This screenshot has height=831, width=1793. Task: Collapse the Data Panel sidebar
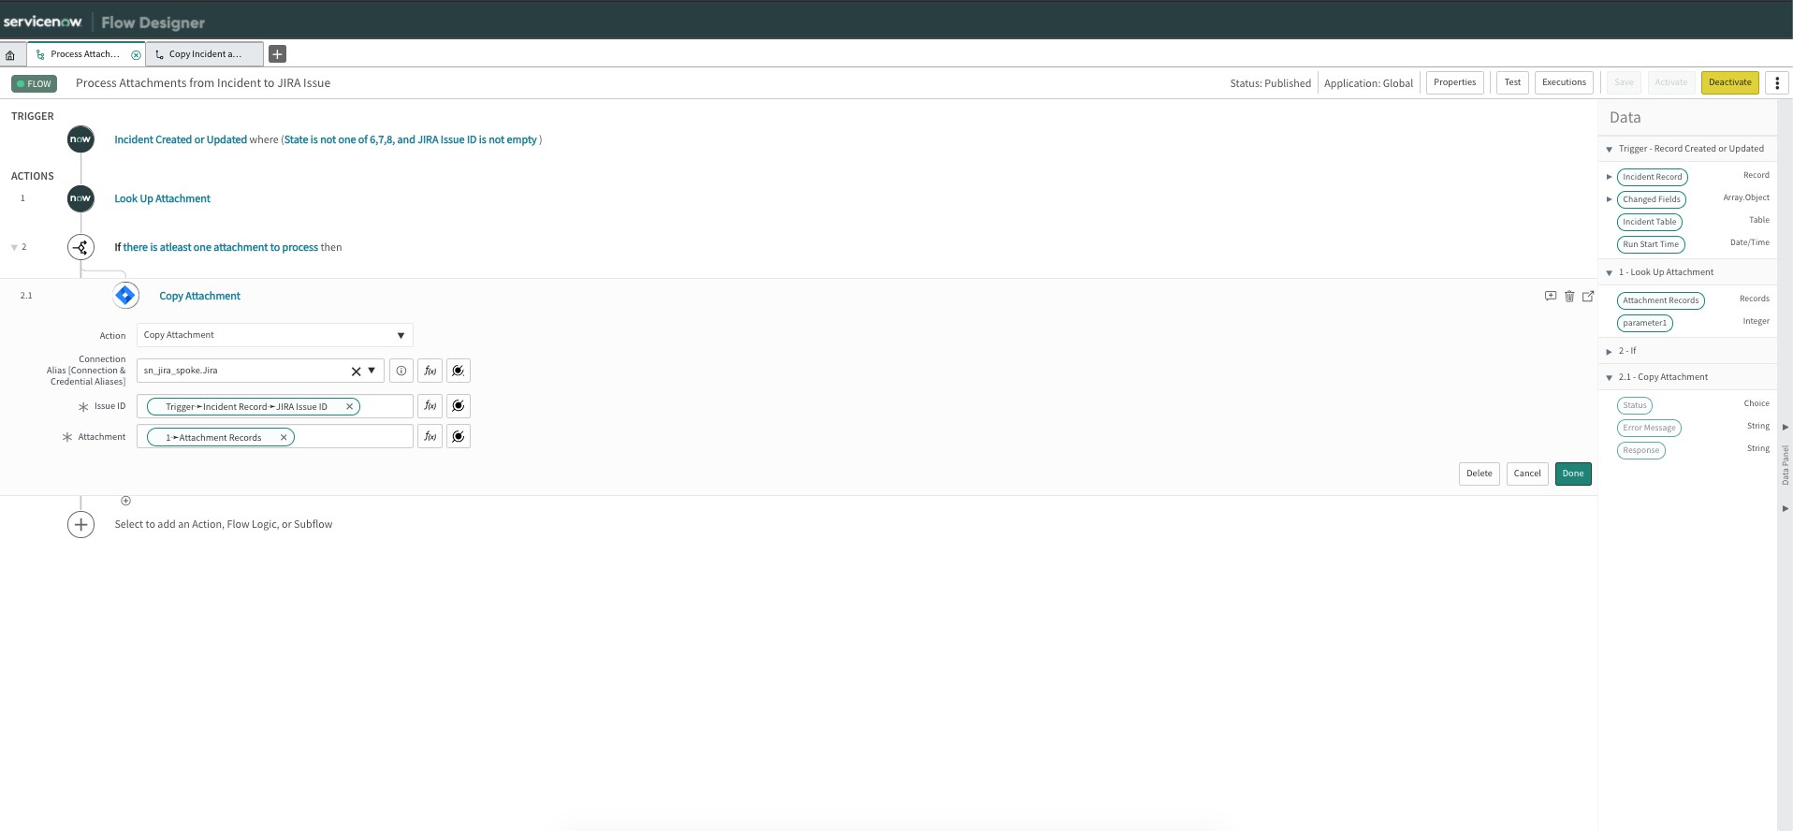click(x=1785, y=465)
